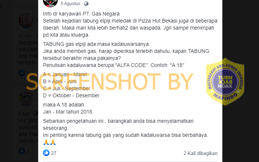Click the blue like reaction icon beside 27
The width and height of the screenshot is (259, 162).
click(x=46, y=153)
